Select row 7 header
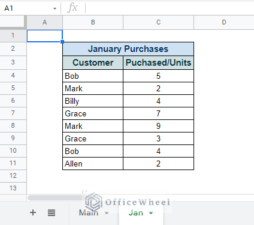Image resolution: width=254 pixels, height=225 pixels. pyautogui.click(x=13, y=113)
